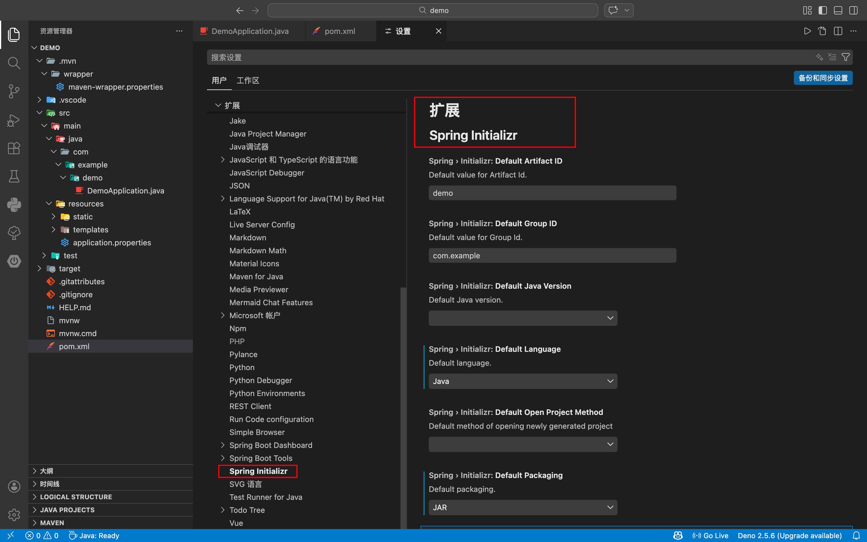
Task: Expand the target folder
Action: click(110, 268)
